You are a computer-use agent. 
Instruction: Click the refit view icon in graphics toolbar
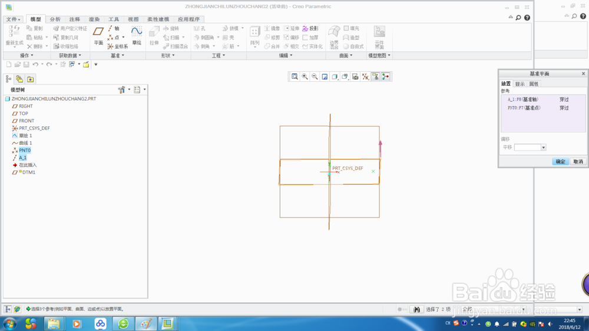pos(295,77)
